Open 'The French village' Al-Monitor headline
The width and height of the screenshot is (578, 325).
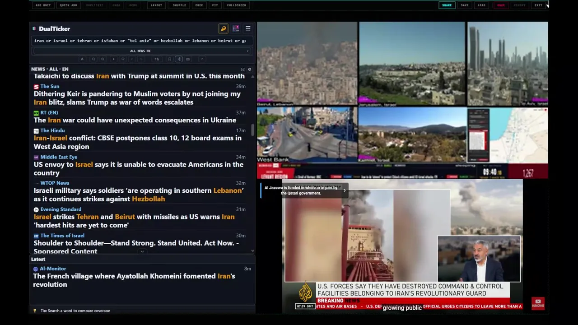[x=134, y=280]
